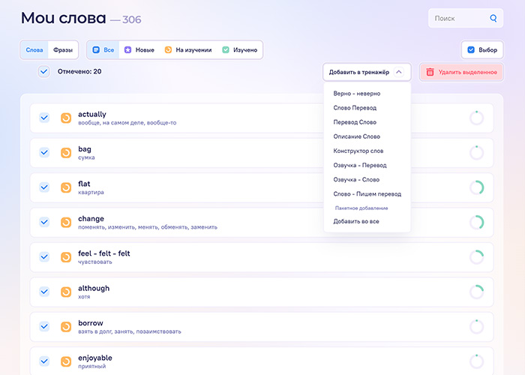Click the progress ring for actually
Image resolution: width=525 pixels, height=375 pixels.
[x=476, y=118]
